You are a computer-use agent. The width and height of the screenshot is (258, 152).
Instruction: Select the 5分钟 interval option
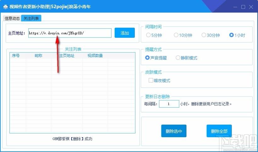click(154, 35)
